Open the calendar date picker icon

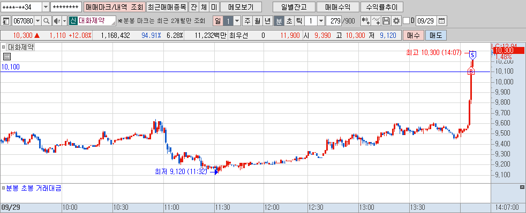441,21
